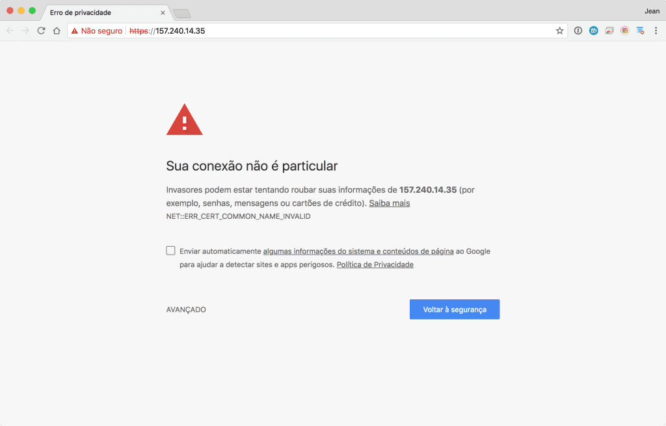
Task: Enable automatic sending of system info checkbox
Action: (171, 251)
